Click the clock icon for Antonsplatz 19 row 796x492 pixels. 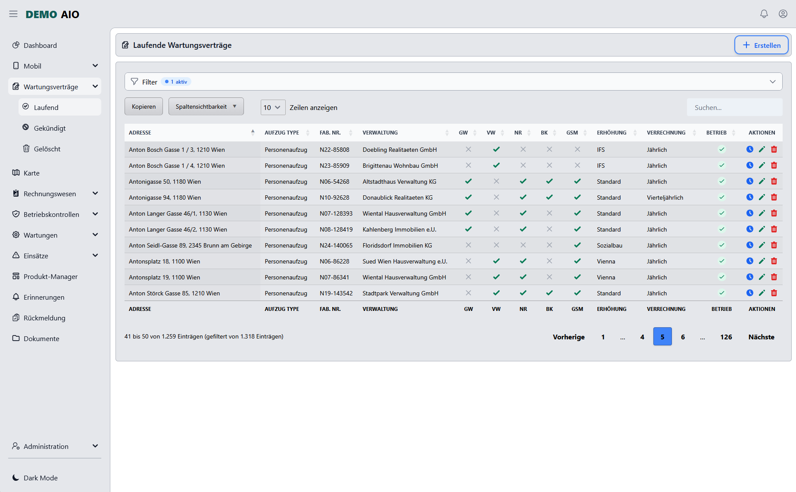pyautogui.click(x=750, y=277)
